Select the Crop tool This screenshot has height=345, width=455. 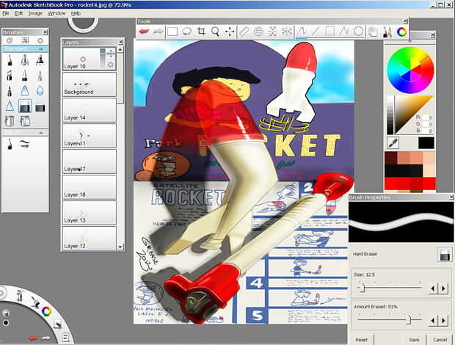tap(201, 32)
